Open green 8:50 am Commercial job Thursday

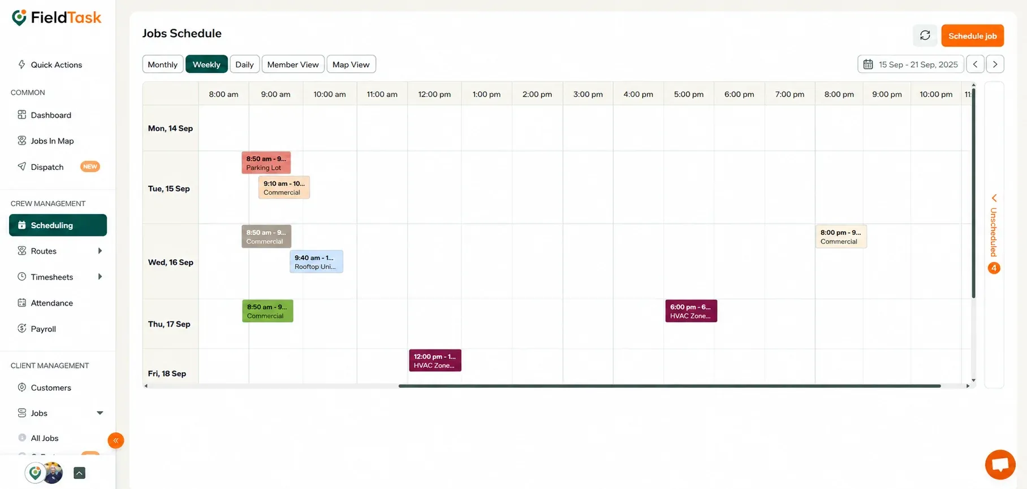[267, 311]
